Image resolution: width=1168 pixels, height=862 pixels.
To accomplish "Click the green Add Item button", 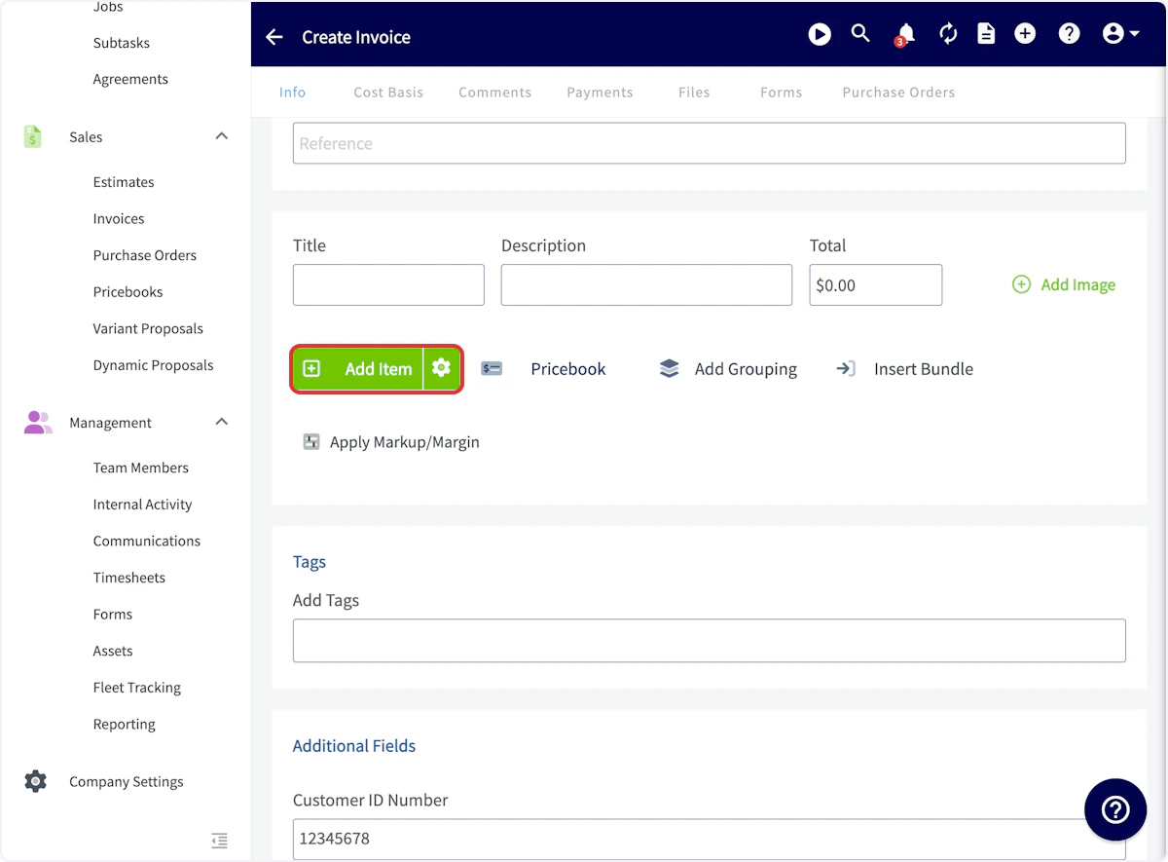I will pos(357,369).
